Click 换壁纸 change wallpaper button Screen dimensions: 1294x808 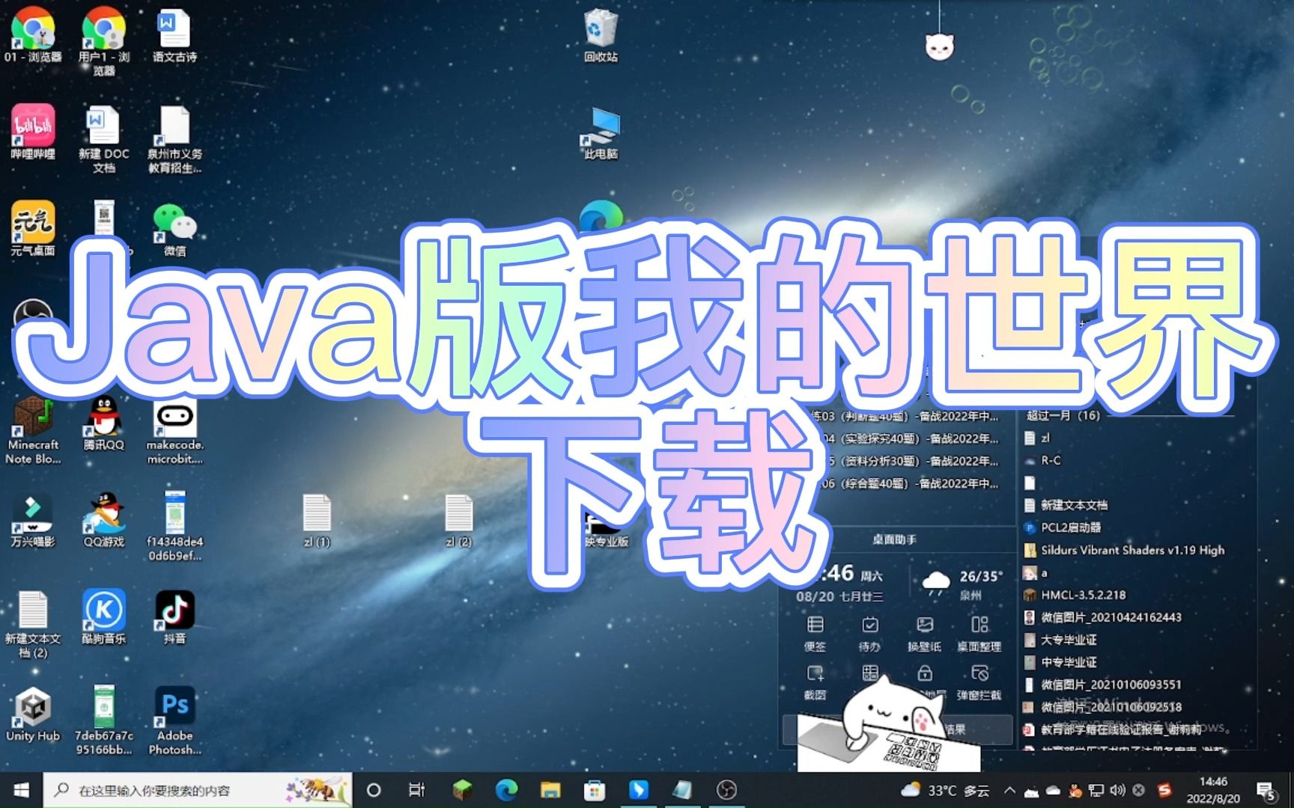click(924, 633)
